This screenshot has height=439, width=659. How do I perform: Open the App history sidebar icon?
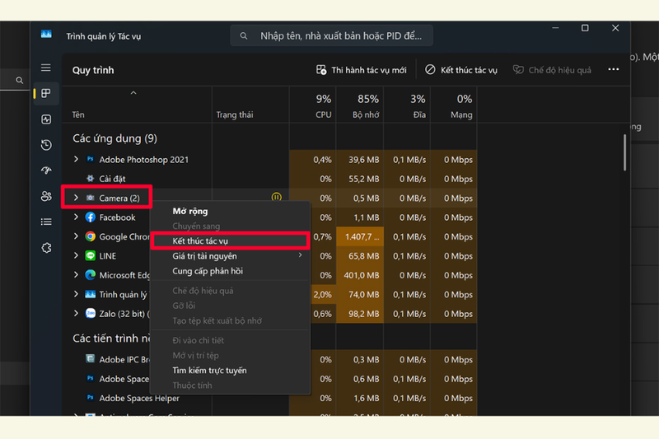(x=46, y=145)
